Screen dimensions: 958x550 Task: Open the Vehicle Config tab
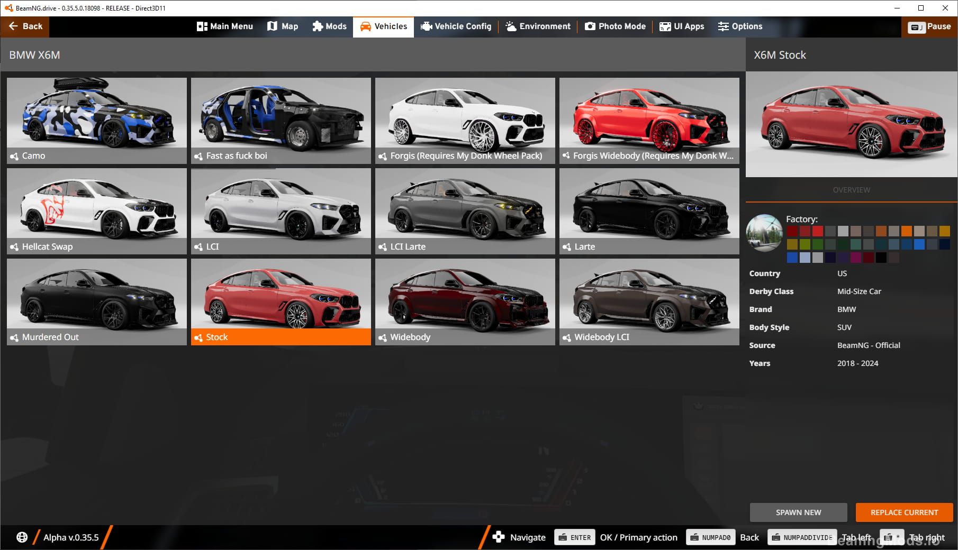[x=456, y=26]
